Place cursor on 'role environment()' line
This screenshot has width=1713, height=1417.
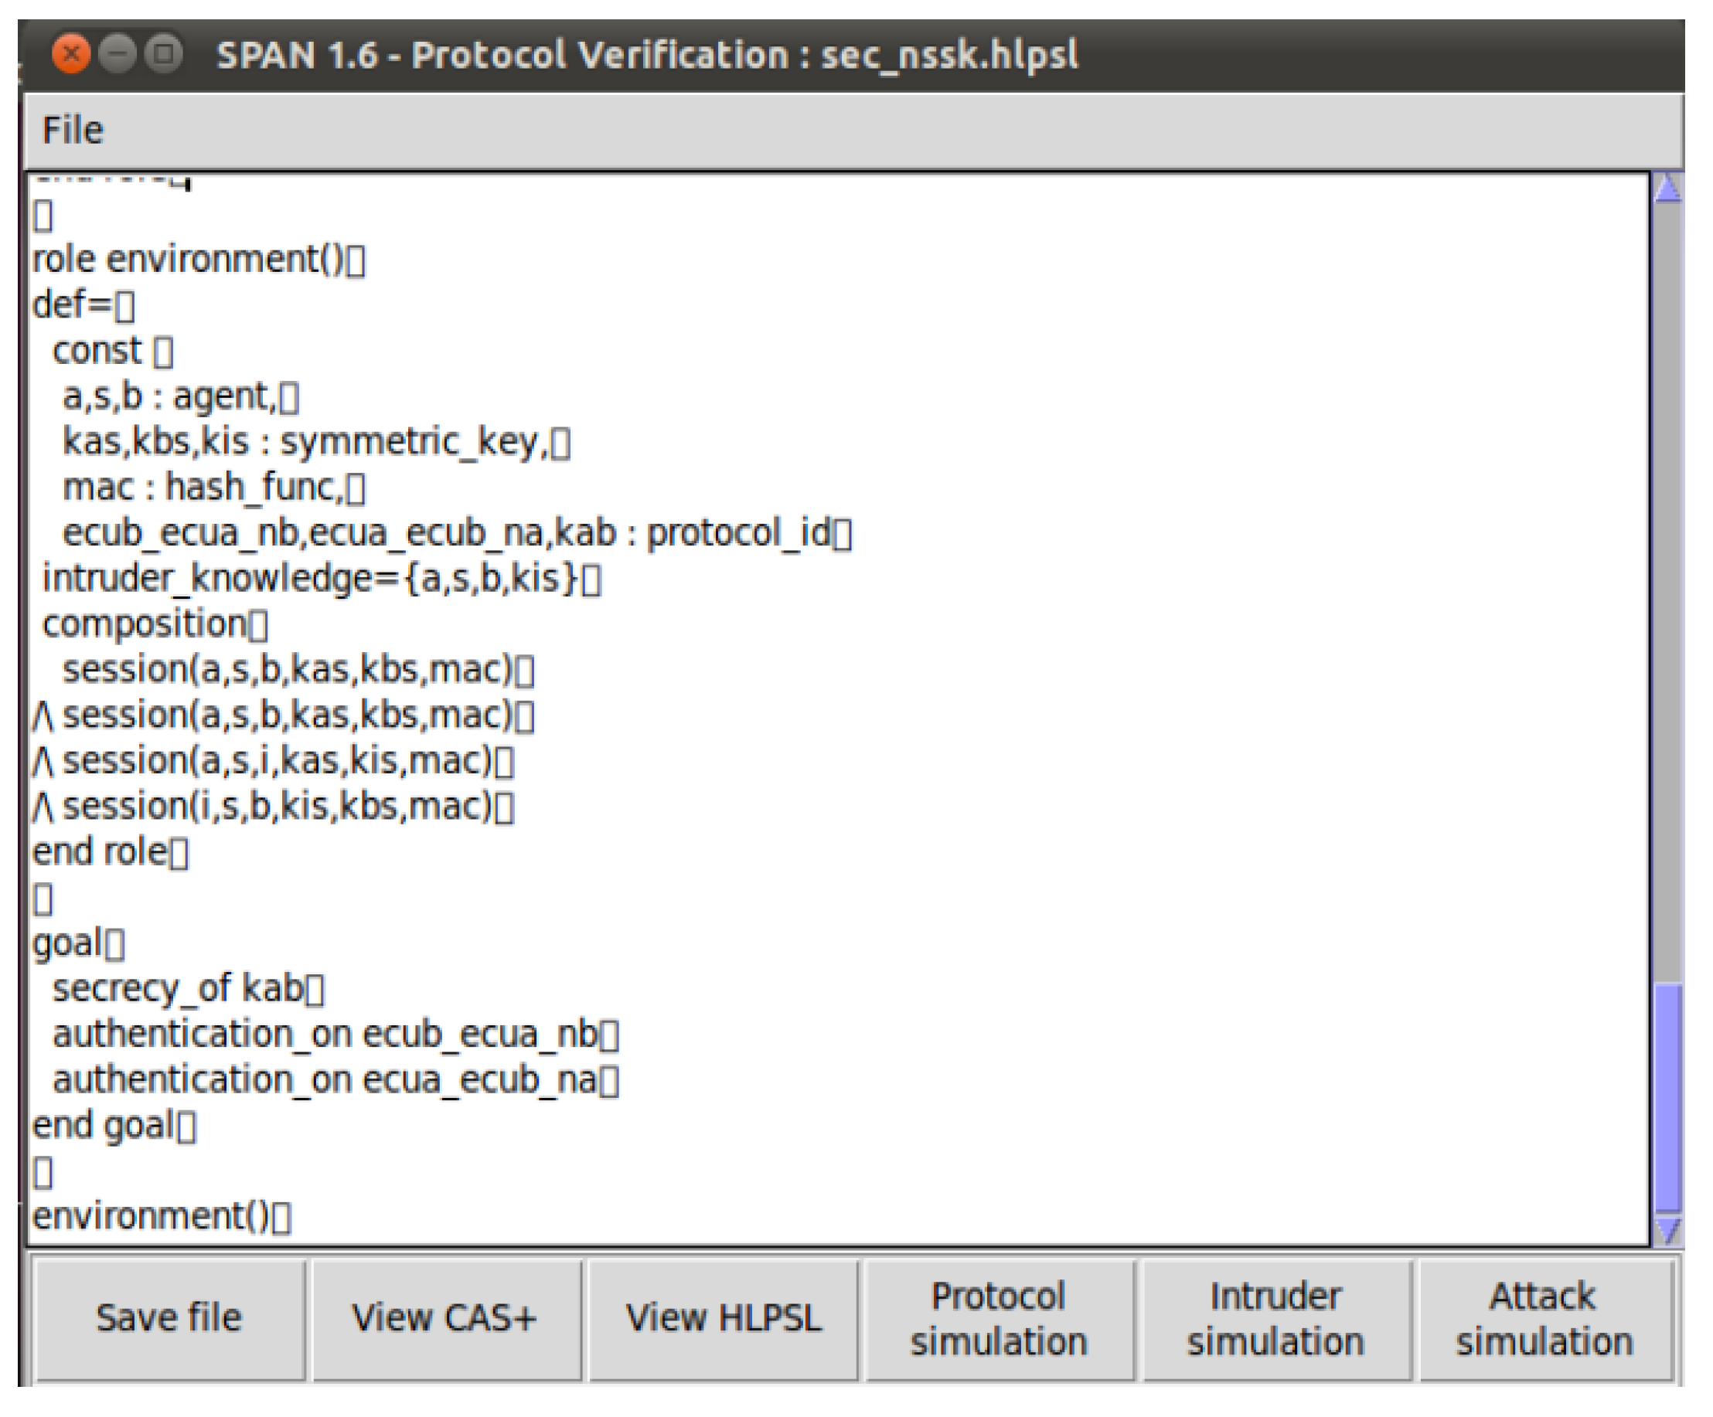189,260
